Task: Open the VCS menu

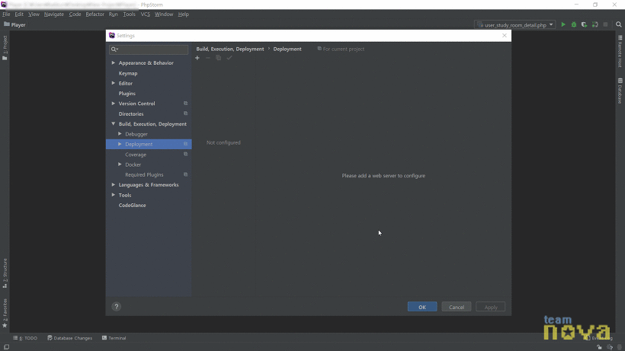Action: click(x=145, y=14)
